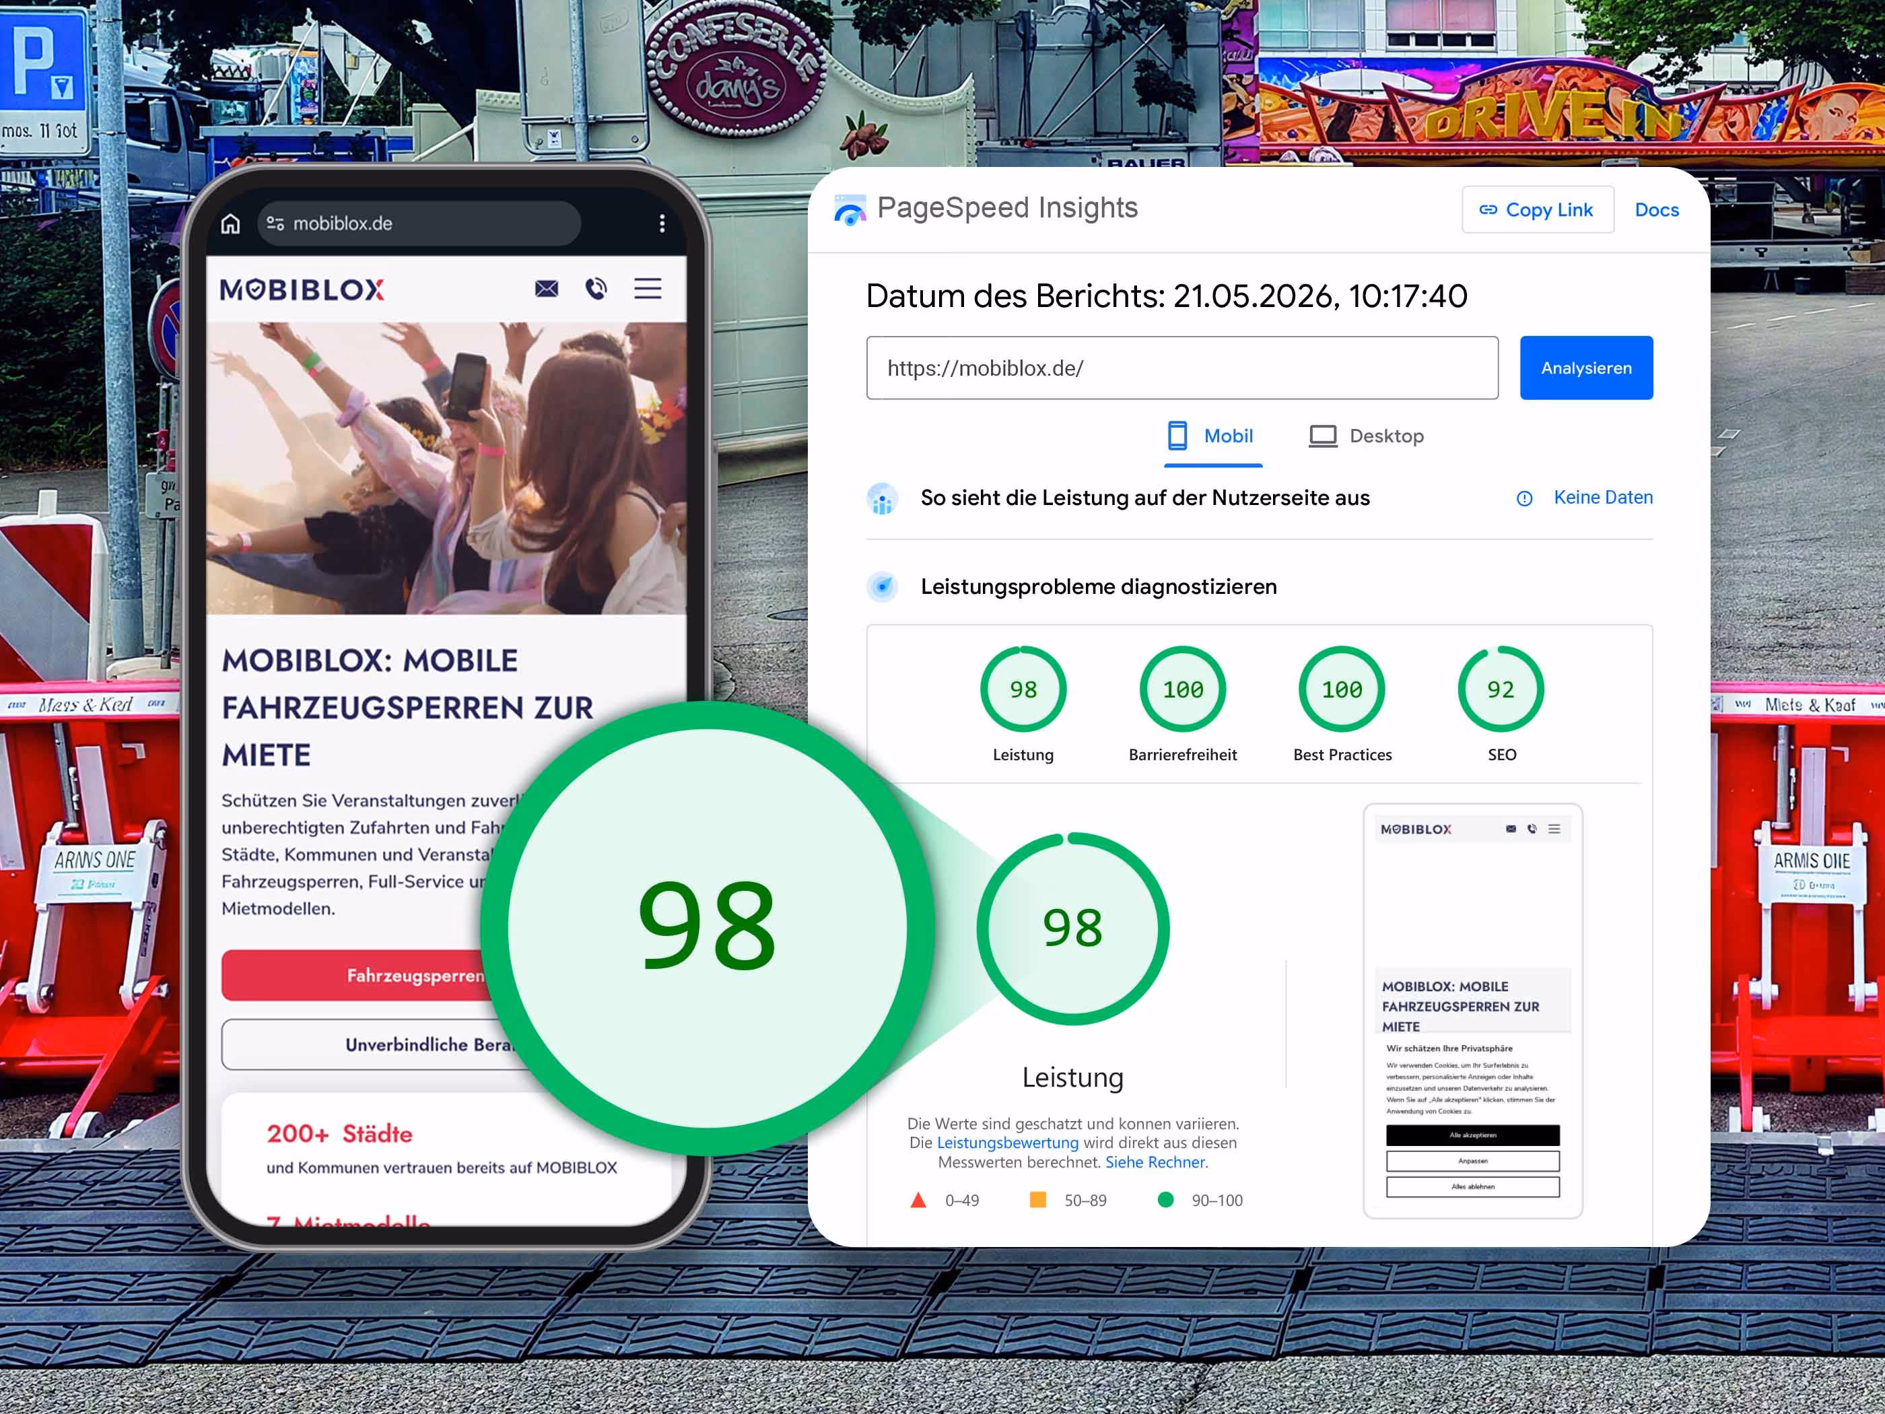Image resolution: width=1885 pixels, height=1414 pixels.
Task: Click the Copy Link button
Action: tap(1538, 209)
